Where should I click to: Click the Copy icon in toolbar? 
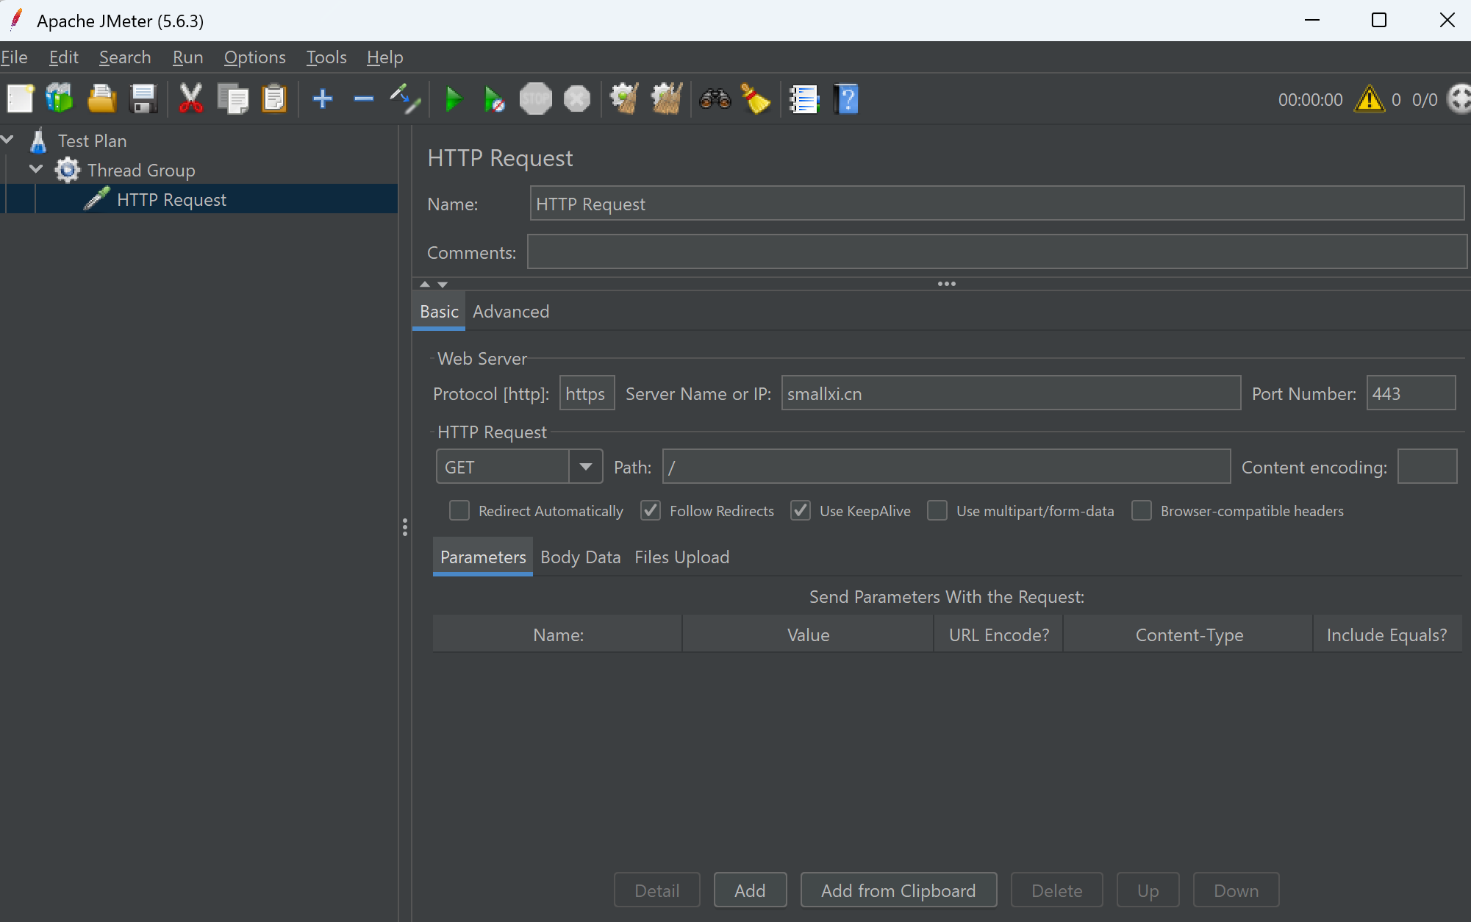pyautogui.click(x=233, y=99)
